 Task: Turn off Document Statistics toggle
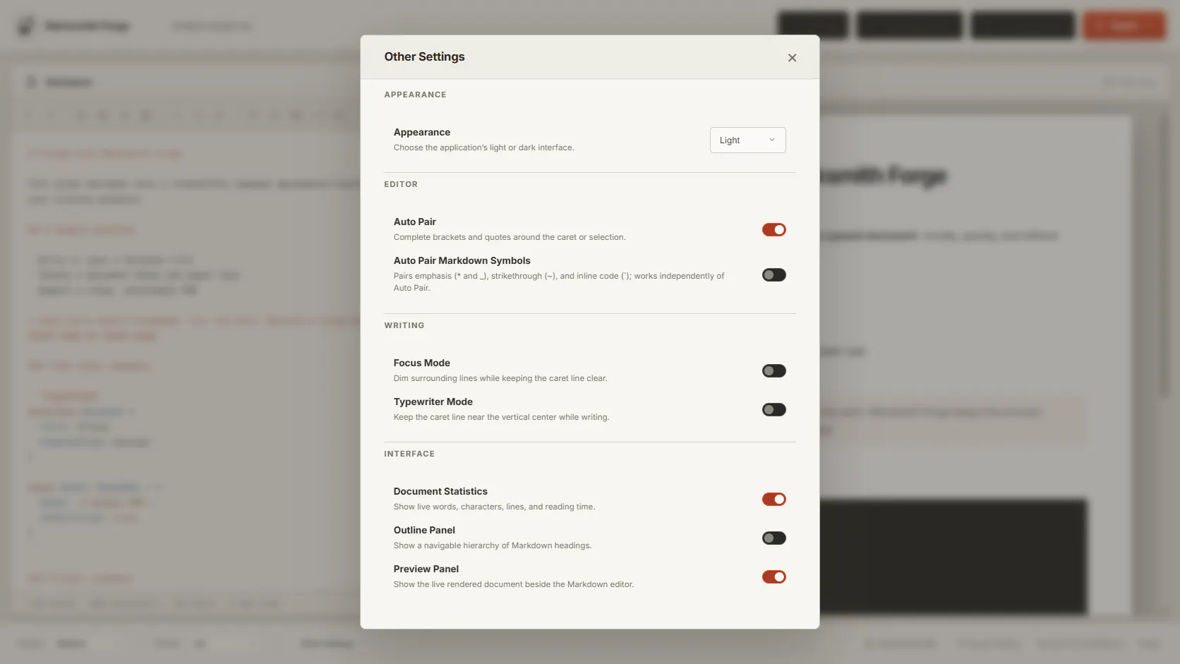pyautogui.click(x=773, y=500)
